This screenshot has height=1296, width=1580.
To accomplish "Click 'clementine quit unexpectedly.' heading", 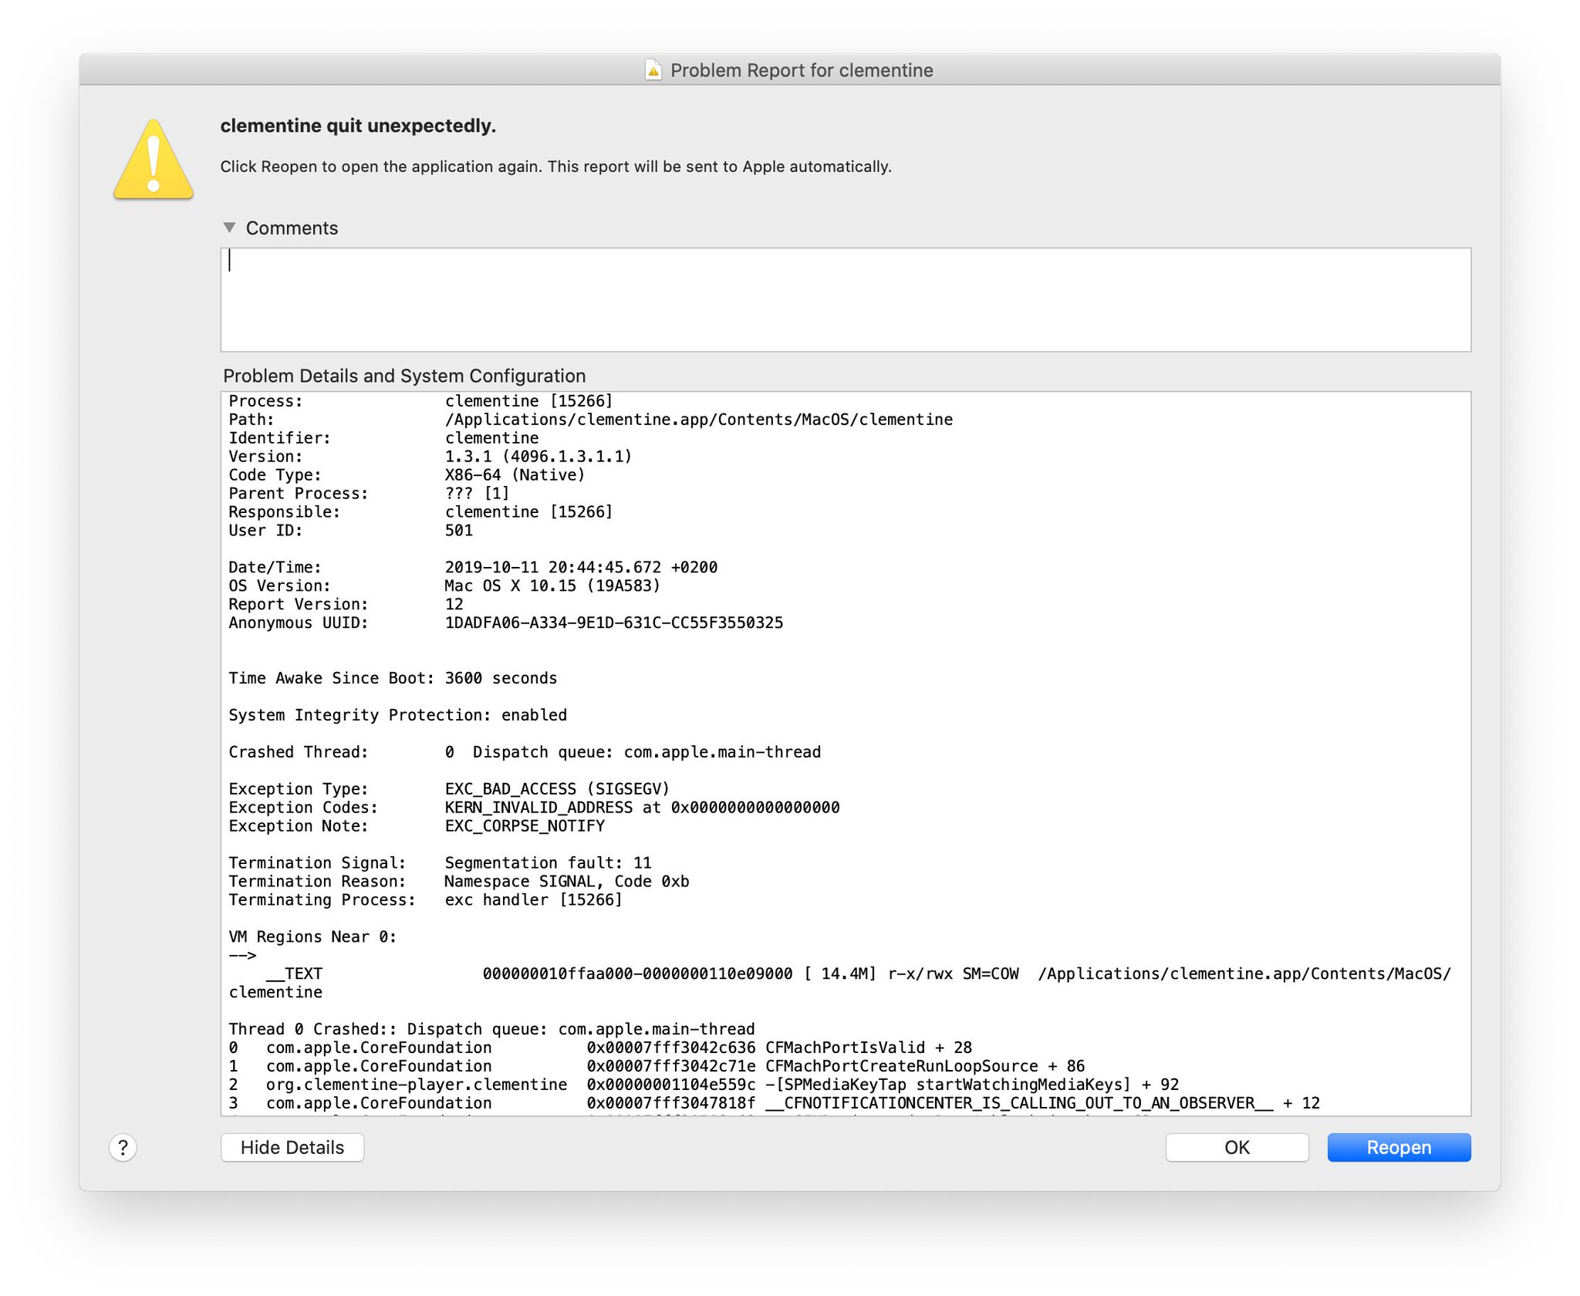I will coord(358,126).
